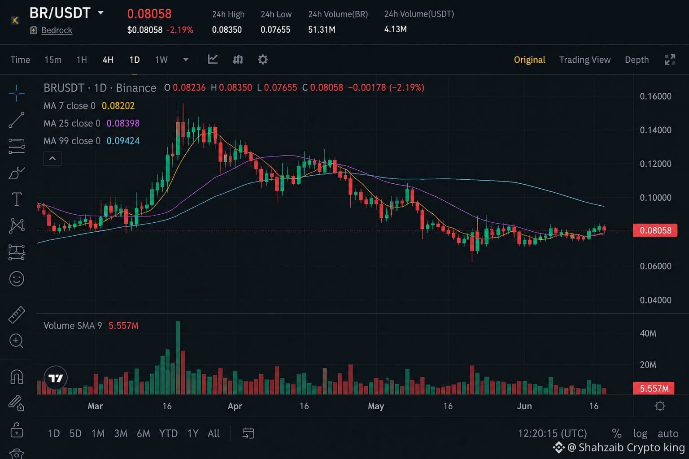689x459 pixels.
Task: Expand more time interval options arrow
Action: click(x=186, y=60)
